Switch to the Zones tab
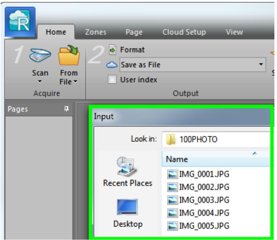Screen dimensions: 277x240 (x=96, y=32)
